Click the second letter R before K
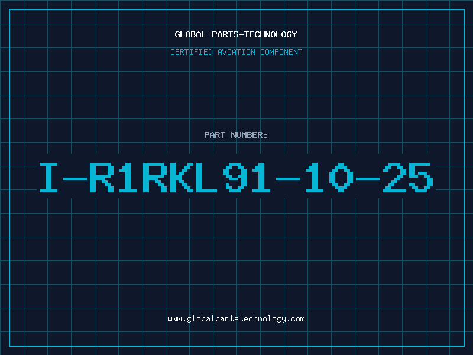This screenshot has width=473, height=355. 155,177
